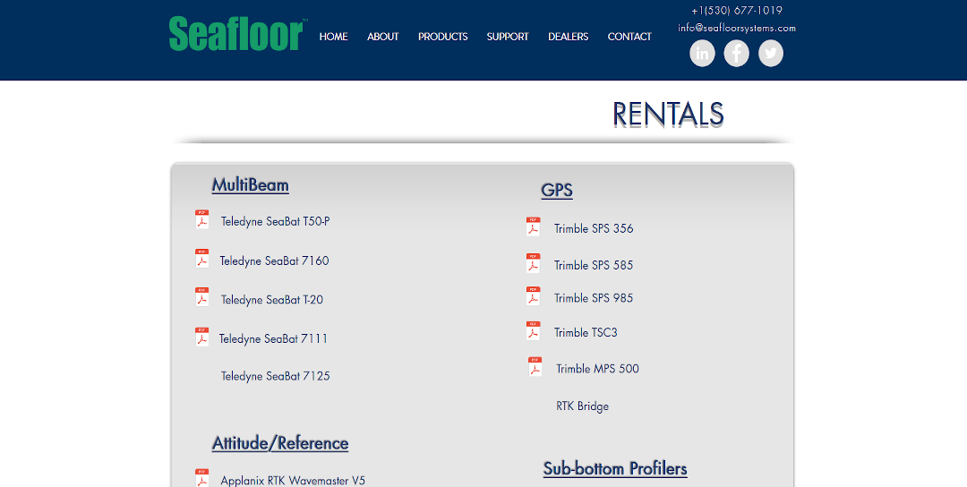
Task: Open the Trimble SPS 356 link
Action: [594, 228]
